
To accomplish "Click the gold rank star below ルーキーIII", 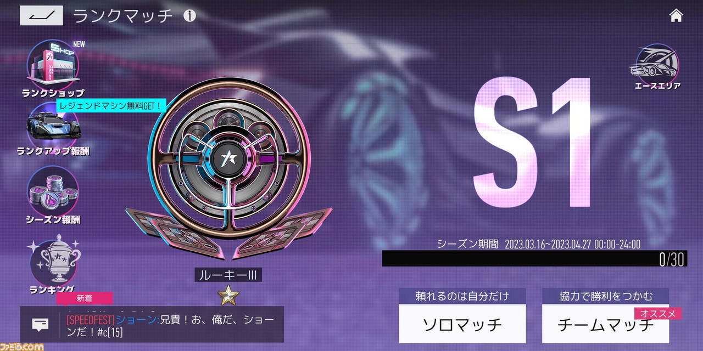I will pyautogui.click(x=228, y=295).
